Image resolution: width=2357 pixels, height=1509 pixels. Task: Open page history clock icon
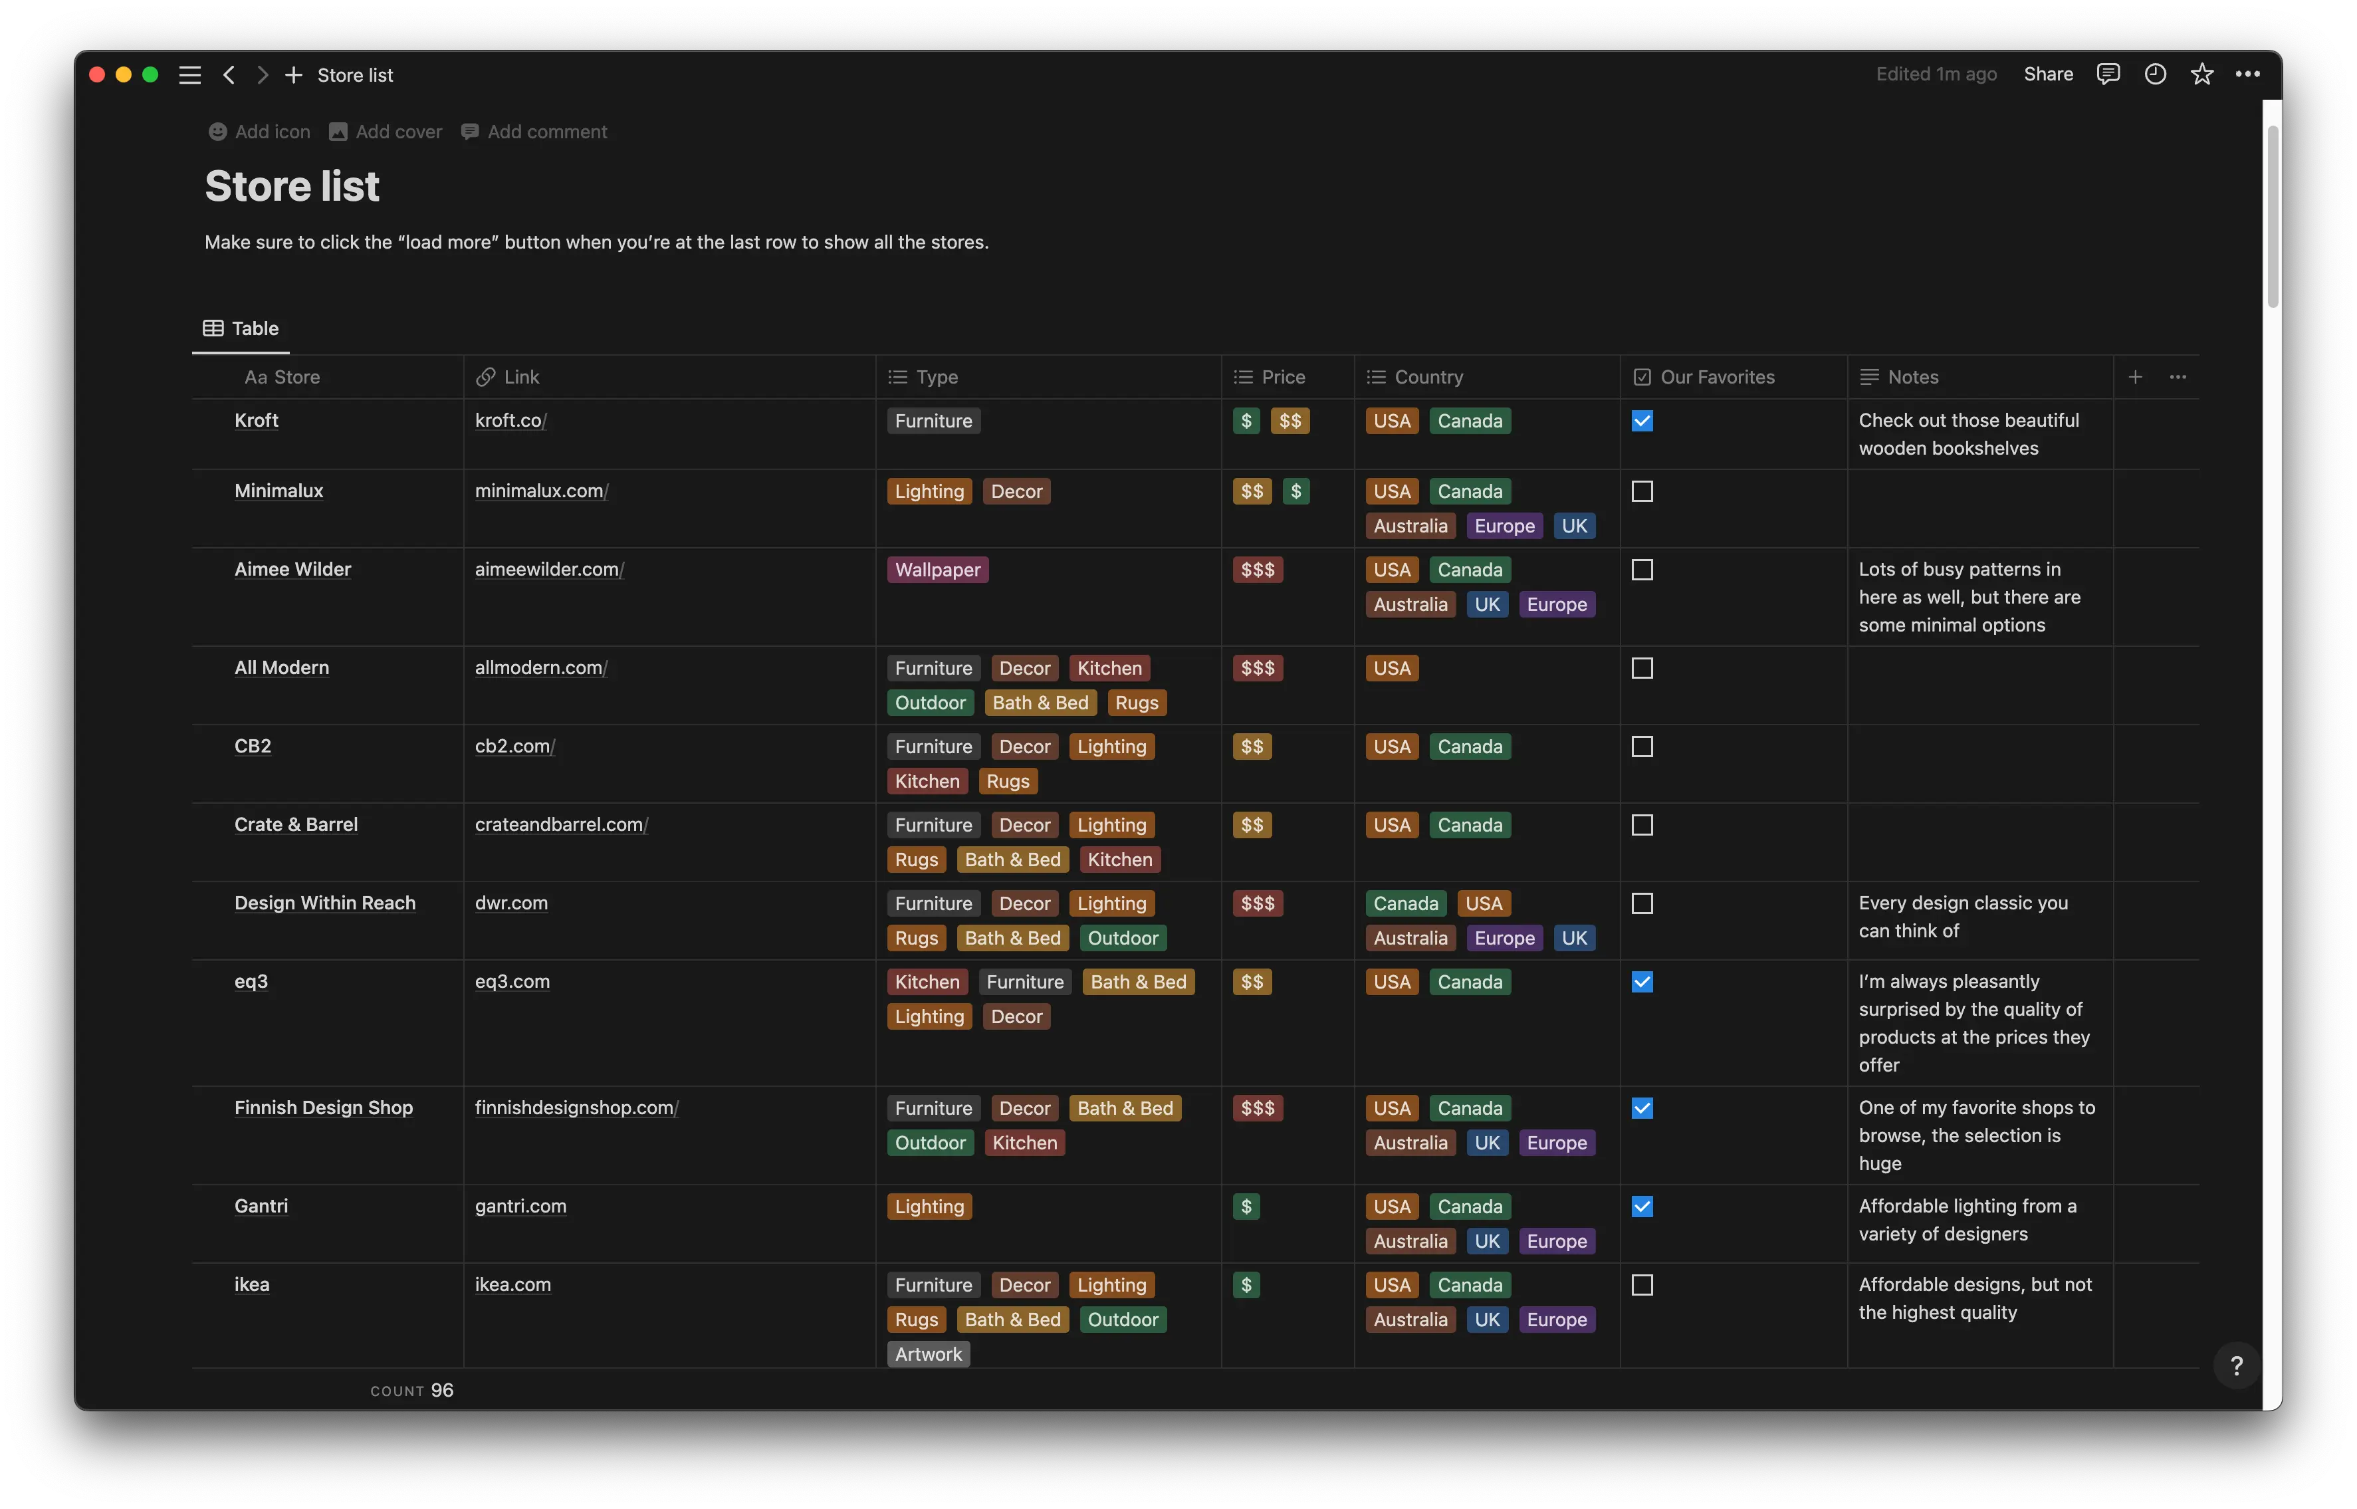point(2155,74)
